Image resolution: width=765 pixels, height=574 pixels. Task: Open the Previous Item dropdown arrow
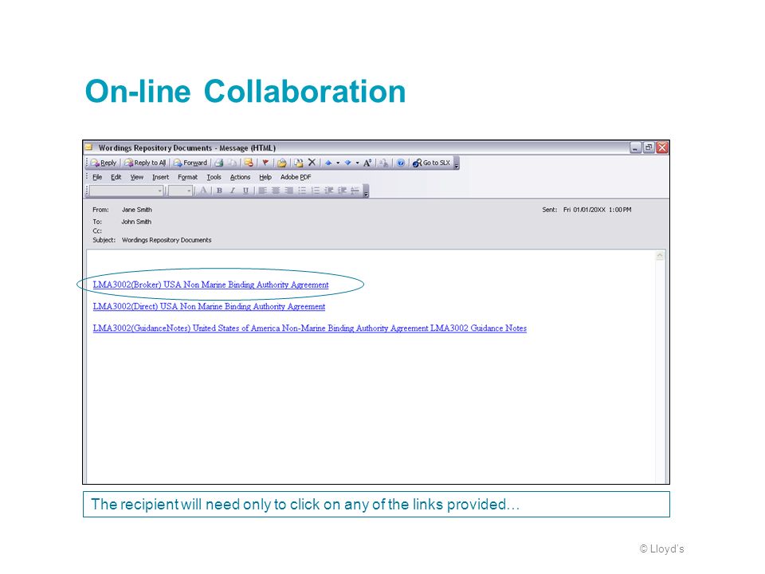pyautogui.click(x=338, y=163)
